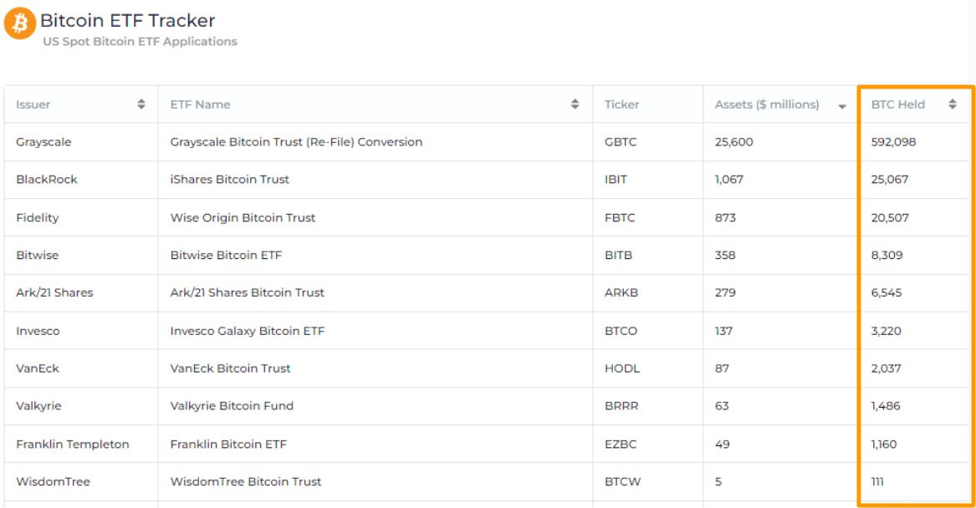Viewport: 976px width, 508px height.
Task: Click the 25,600 assets value for Grayscale
Action: (x=733, y=142)
